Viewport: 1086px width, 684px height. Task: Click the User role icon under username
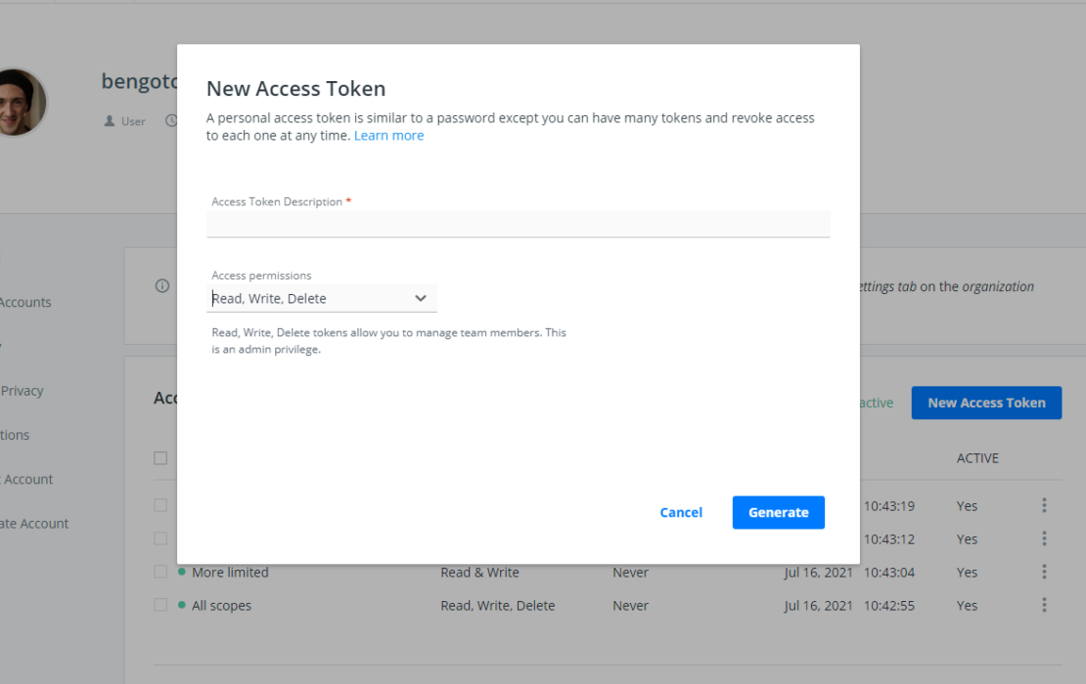pyautogui.click(x=110, y=121)
